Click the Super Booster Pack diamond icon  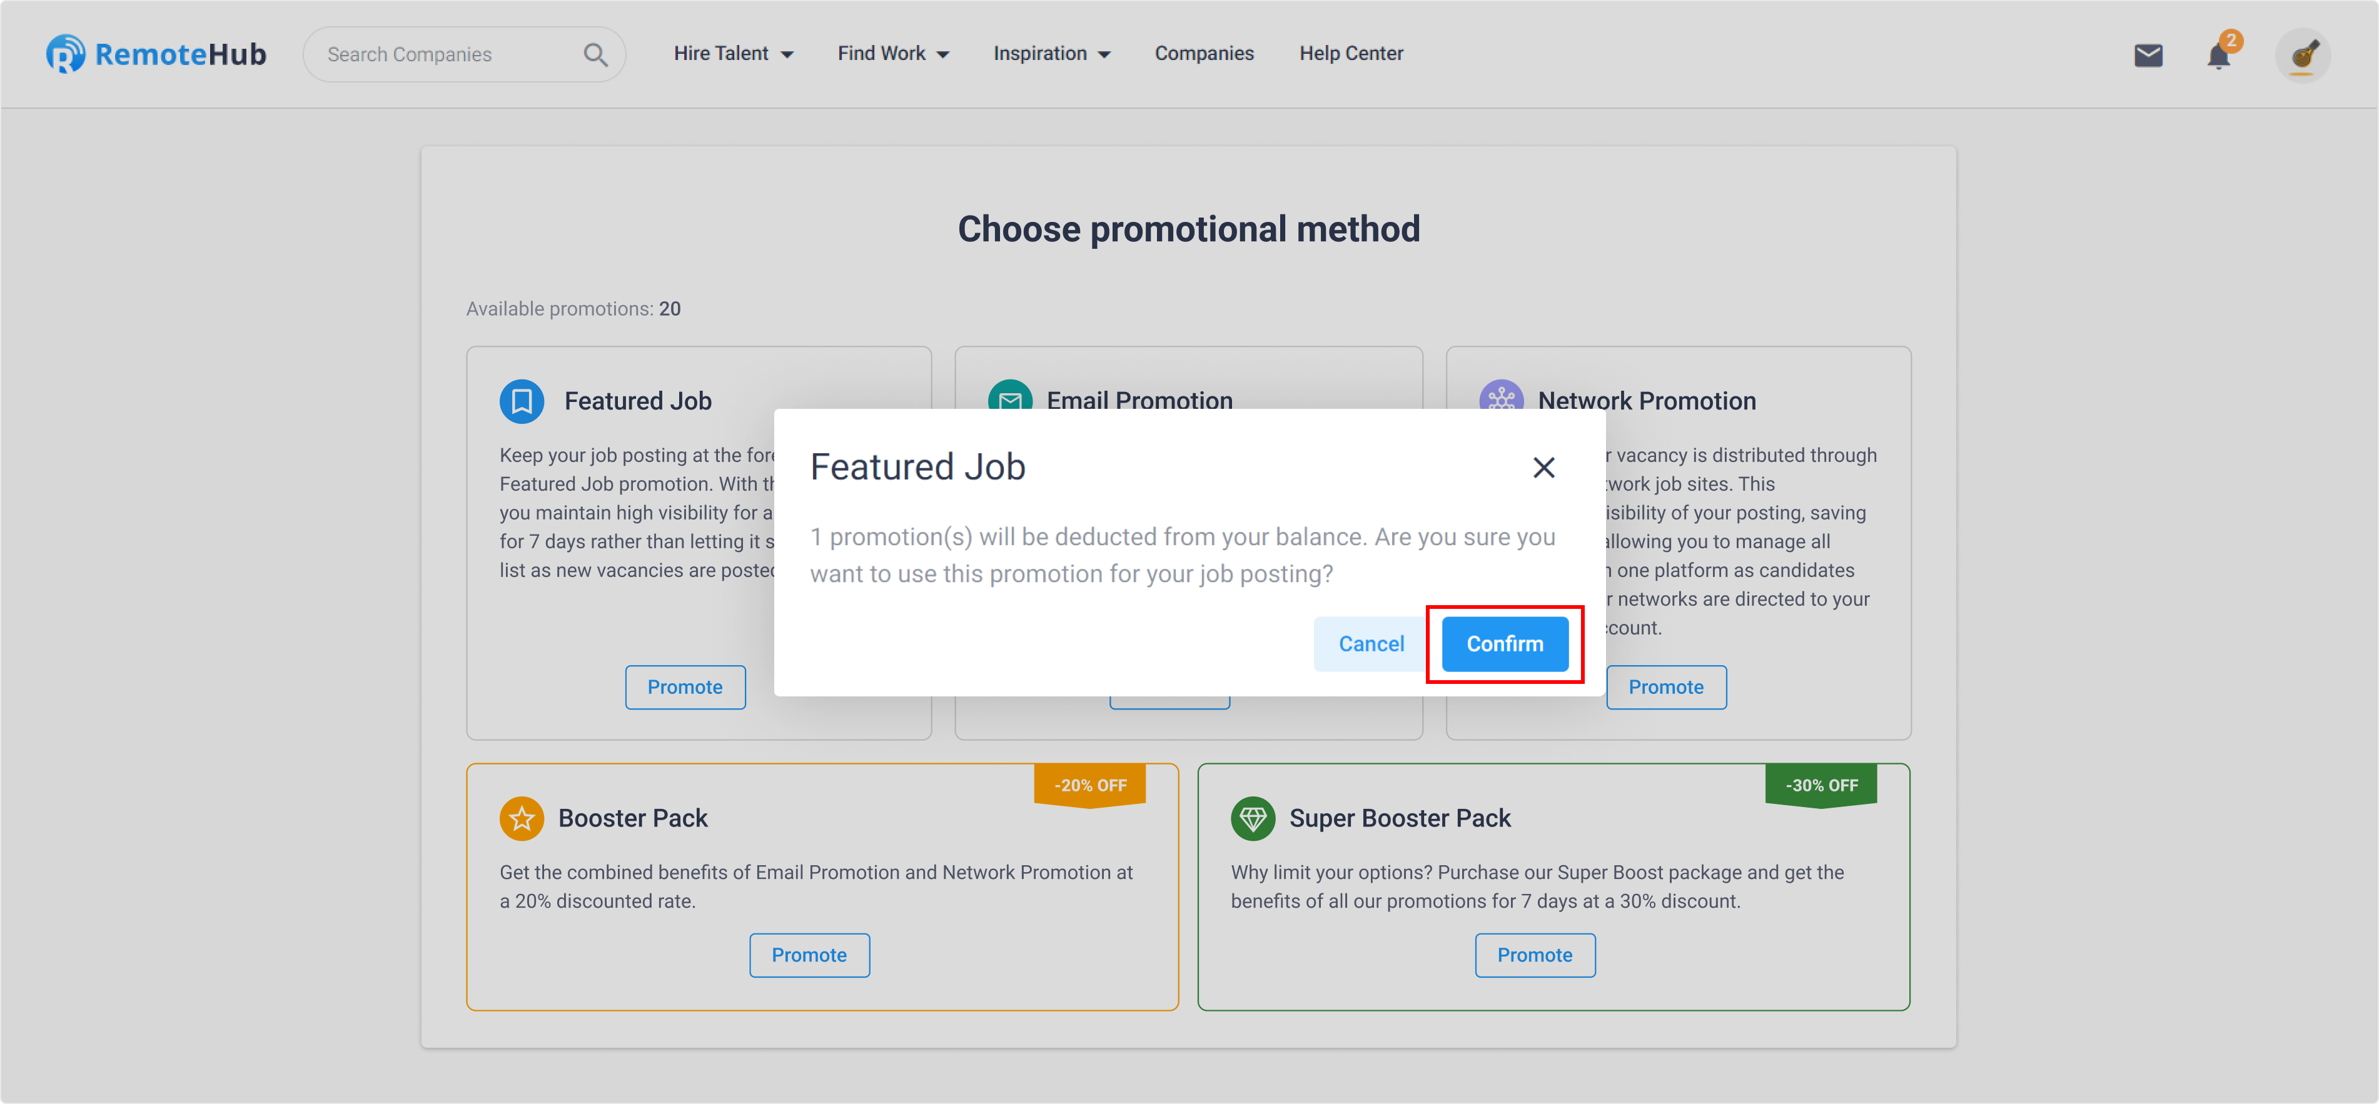(1252, 819)
